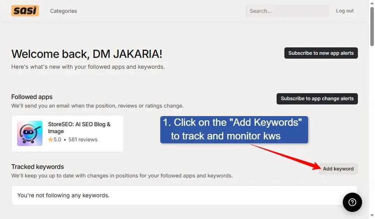Click the sasi logo

click(x=25, y=11)
